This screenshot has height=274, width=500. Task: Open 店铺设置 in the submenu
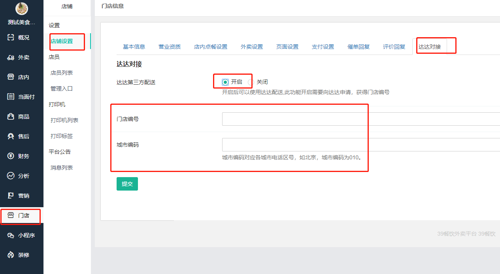[x=62, y=41]
